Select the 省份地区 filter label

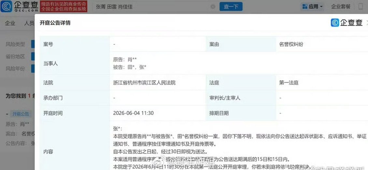[15, 56]
